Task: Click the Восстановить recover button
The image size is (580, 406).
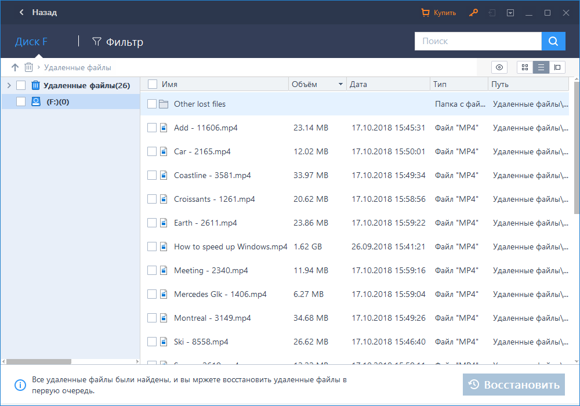Action: click(514, 385)
